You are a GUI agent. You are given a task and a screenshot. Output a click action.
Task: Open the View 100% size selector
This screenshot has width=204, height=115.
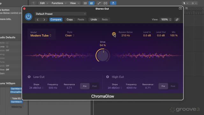[166, 19]
